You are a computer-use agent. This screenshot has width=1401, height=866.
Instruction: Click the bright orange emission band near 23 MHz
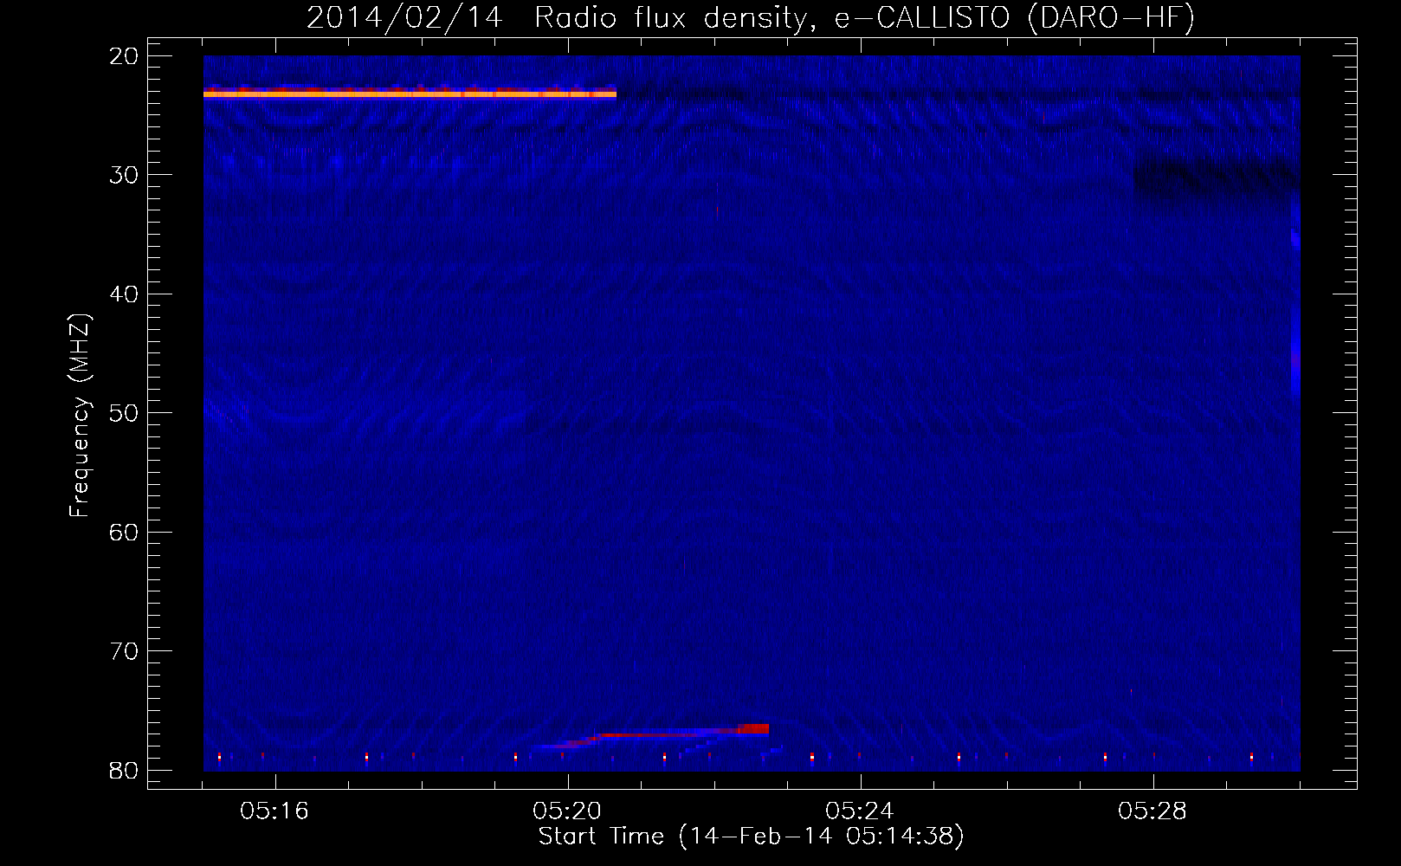coord(410,94)
